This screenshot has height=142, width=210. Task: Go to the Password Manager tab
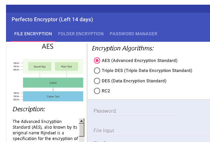133,34
